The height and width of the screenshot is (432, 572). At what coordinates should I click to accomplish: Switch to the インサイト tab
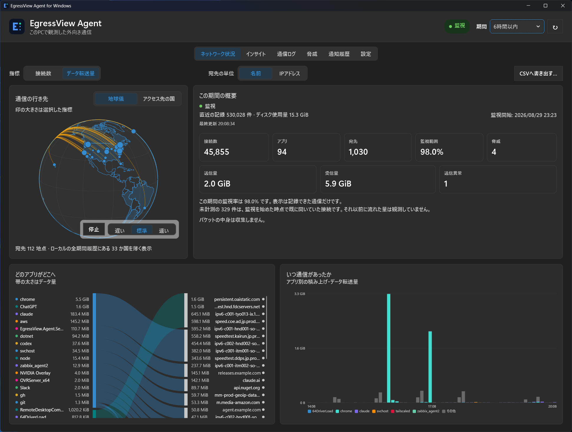tap(256, 54)
